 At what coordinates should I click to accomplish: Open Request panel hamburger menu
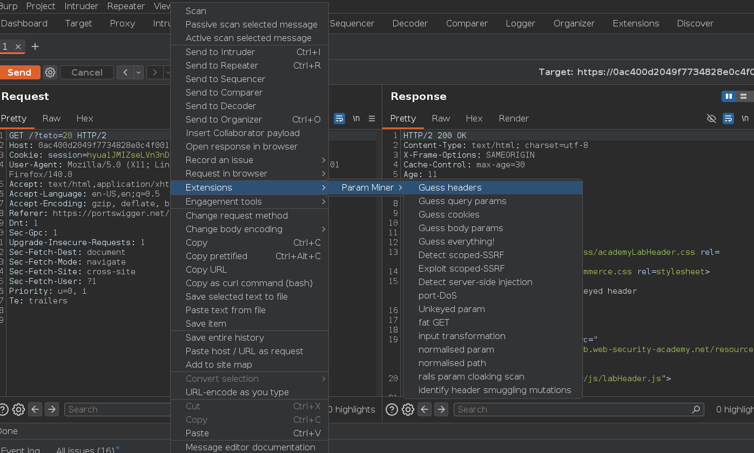(372, 118)
